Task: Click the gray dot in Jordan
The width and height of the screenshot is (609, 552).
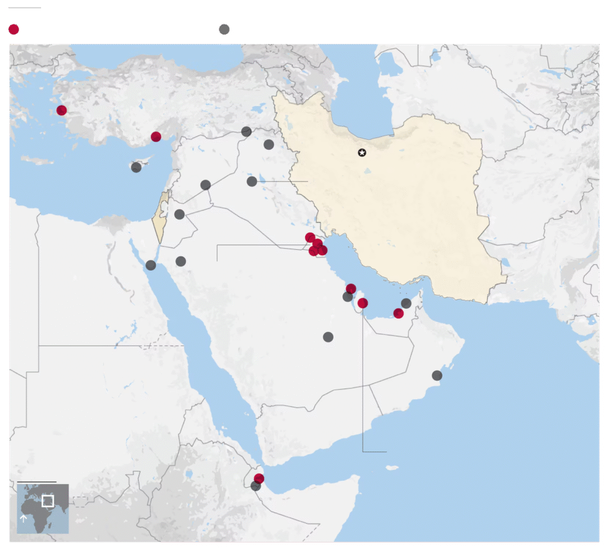Action: coord(180,214)
